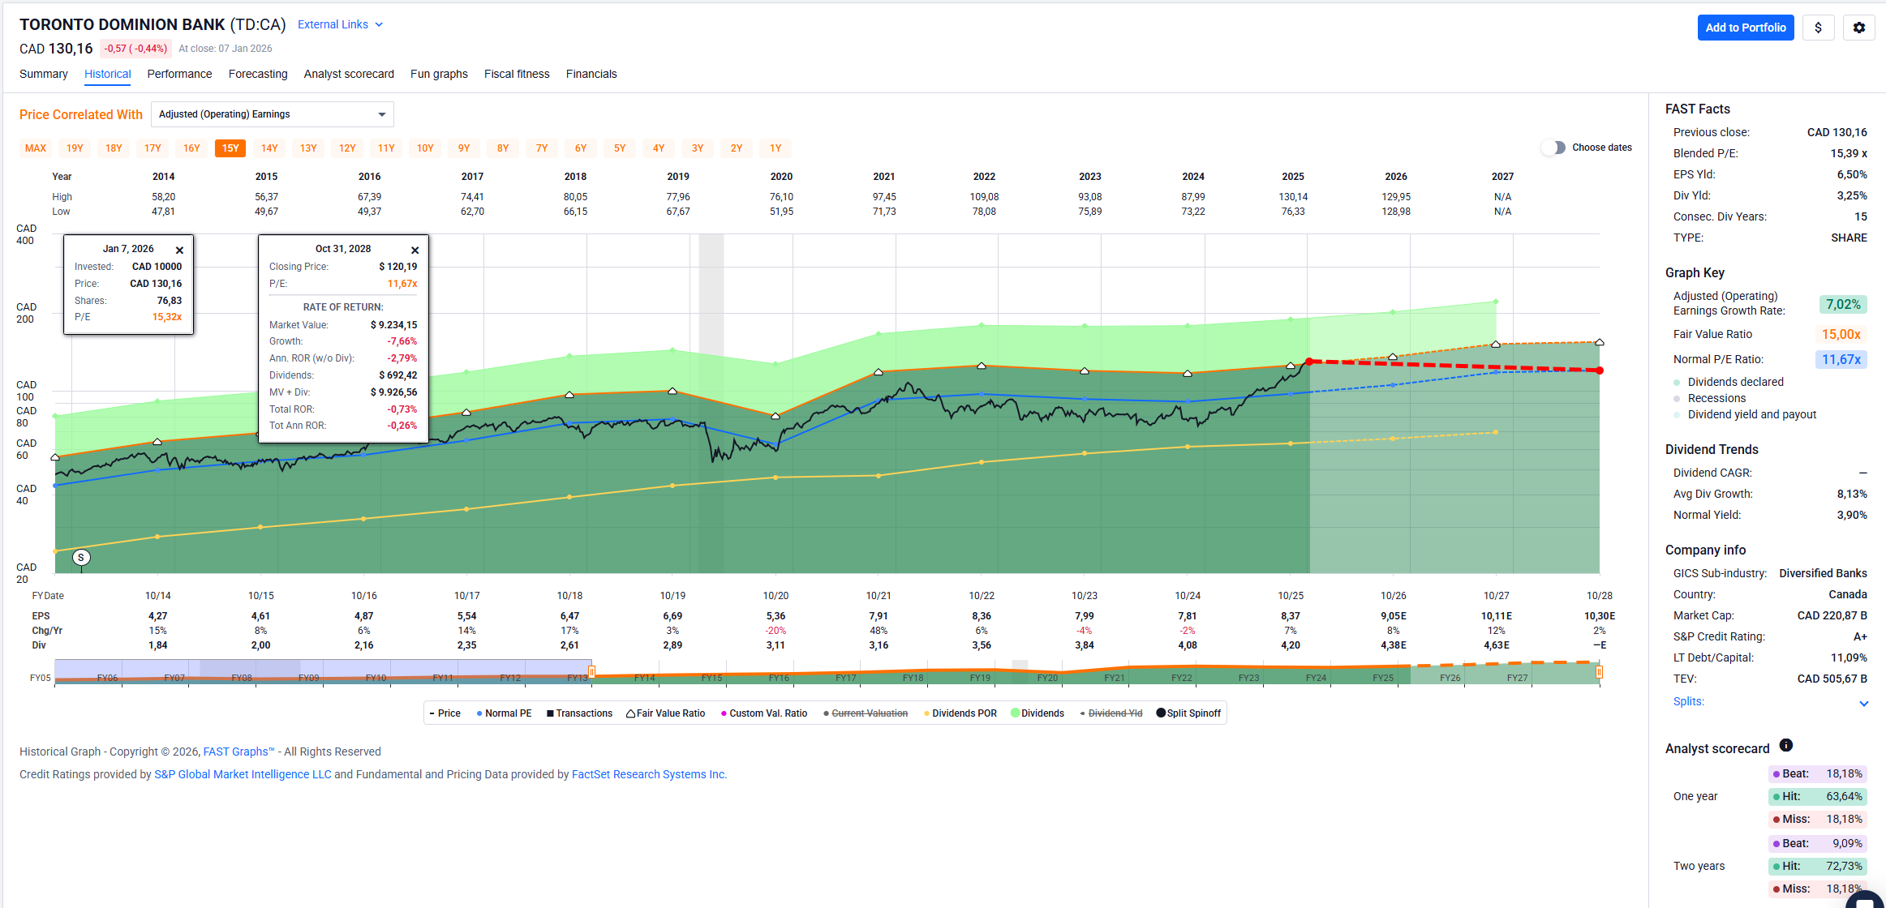Viewport: 1886px width, 908px height.
Task: Expand the Splits section chevron
Action: coord(1863,703)
